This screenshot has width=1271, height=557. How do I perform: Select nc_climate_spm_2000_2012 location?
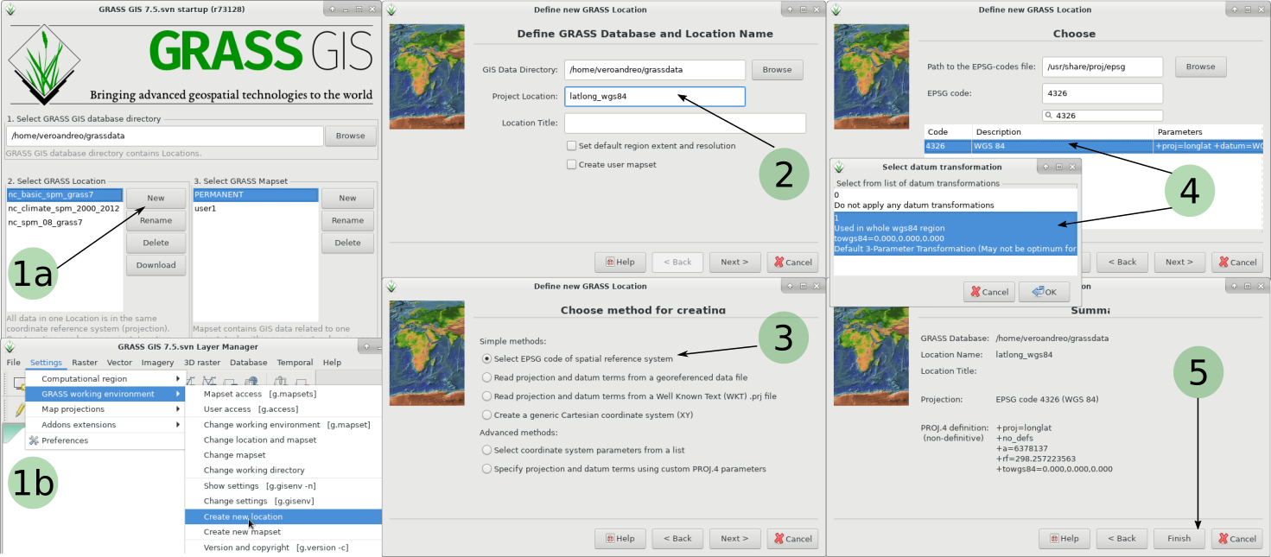point(64,208)
